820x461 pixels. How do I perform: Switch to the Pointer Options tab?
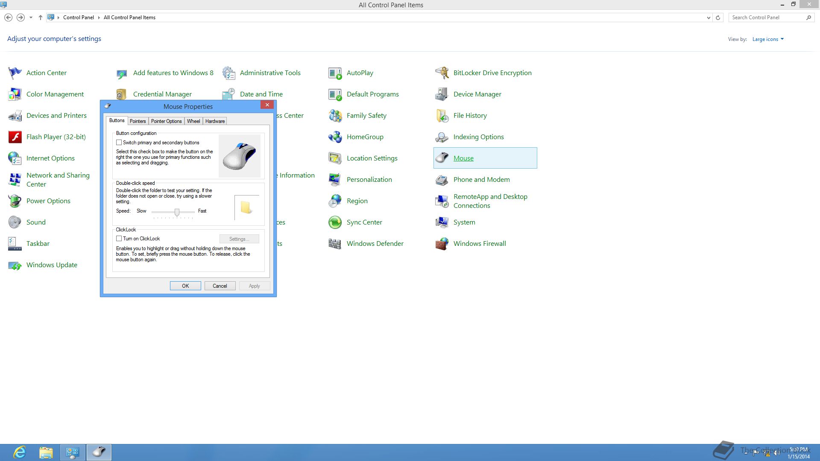(166, 121)
